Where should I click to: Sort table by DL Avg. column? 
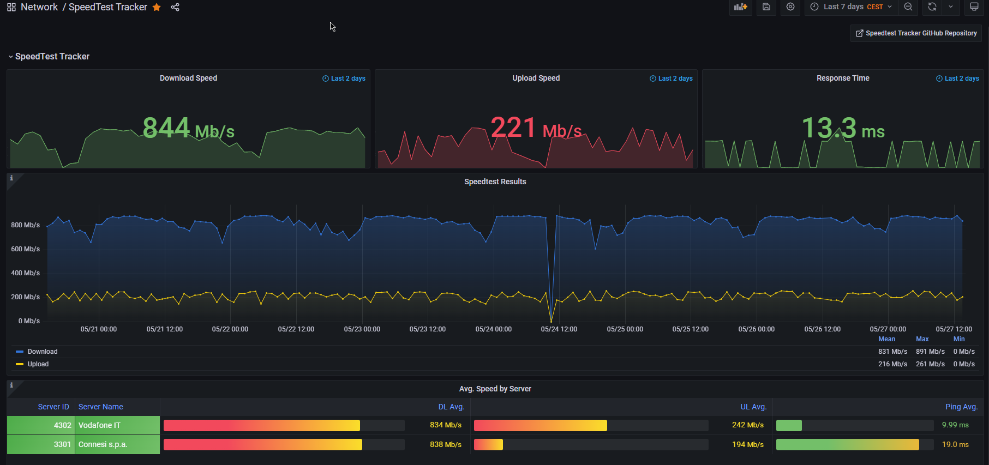451,407
